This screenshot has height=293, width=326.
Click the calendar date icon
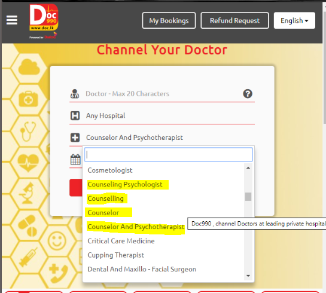tap(75, 160)
